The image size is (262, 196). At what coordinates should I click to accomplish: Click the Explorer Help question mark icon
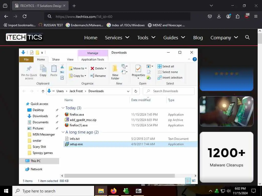(x=195, y=59)
